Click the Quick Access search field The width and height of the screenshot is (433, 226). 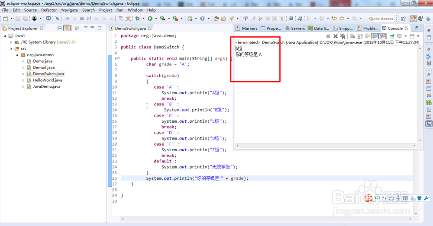click(x=381, y=19)
